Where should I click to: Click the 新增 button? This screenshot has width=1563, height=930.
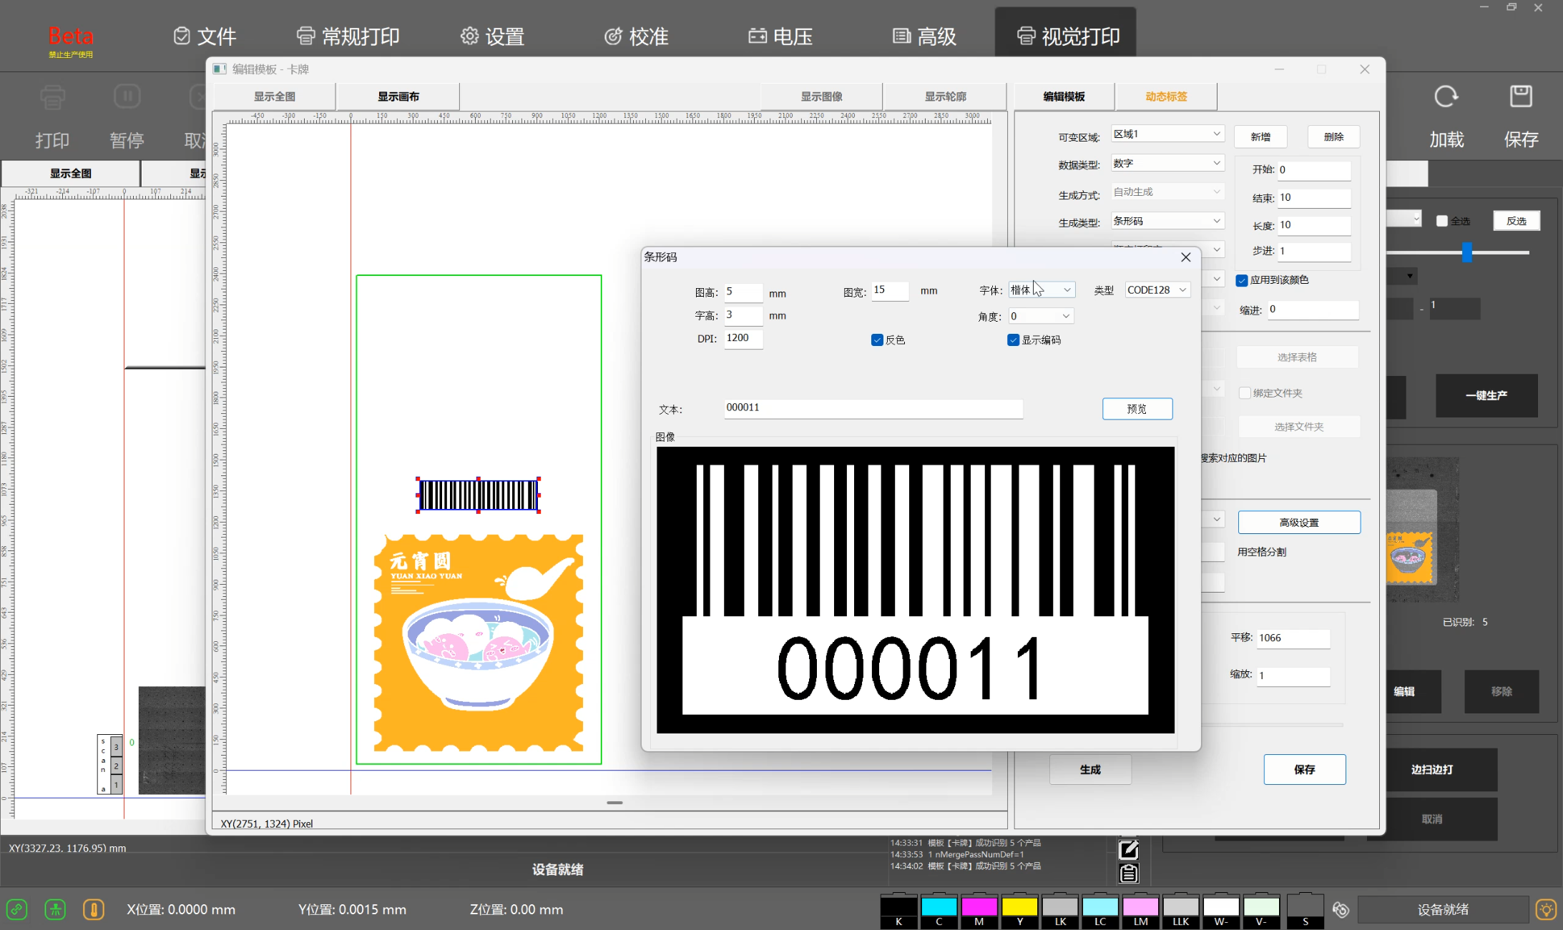[1260, 137]
